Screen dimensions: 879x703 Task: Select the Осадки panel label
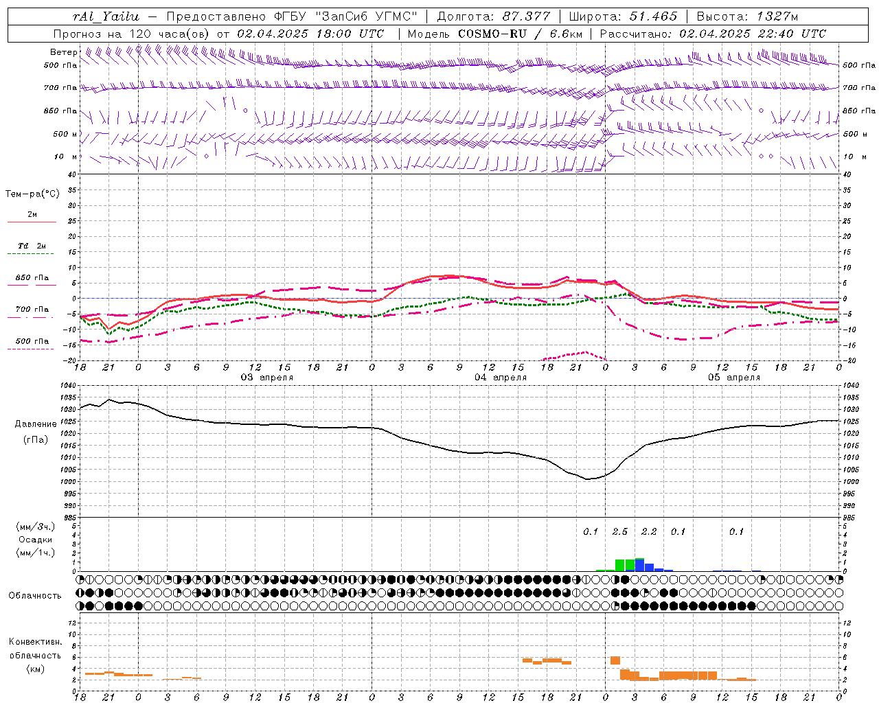[x=36, y=540]
